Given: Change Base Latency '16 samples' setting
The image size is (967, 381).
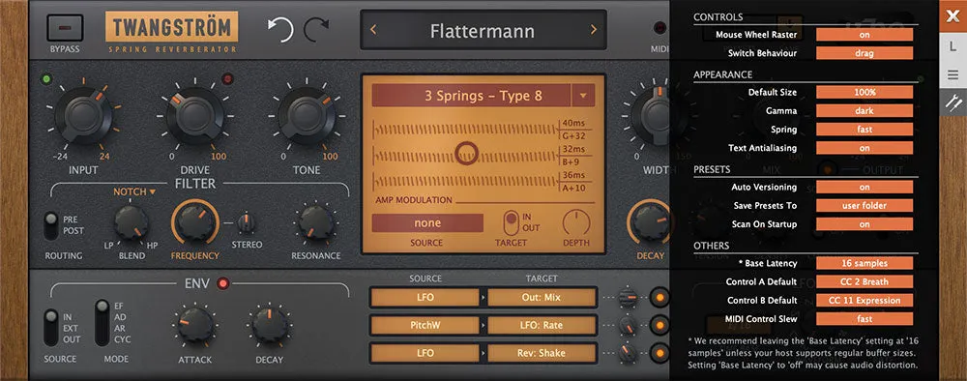Looking at the screenshot, I should 864,263.
